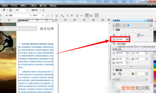Collapse the 图文框 section
156x93 pixels.
pyautogui.click(x=114, y=70)
